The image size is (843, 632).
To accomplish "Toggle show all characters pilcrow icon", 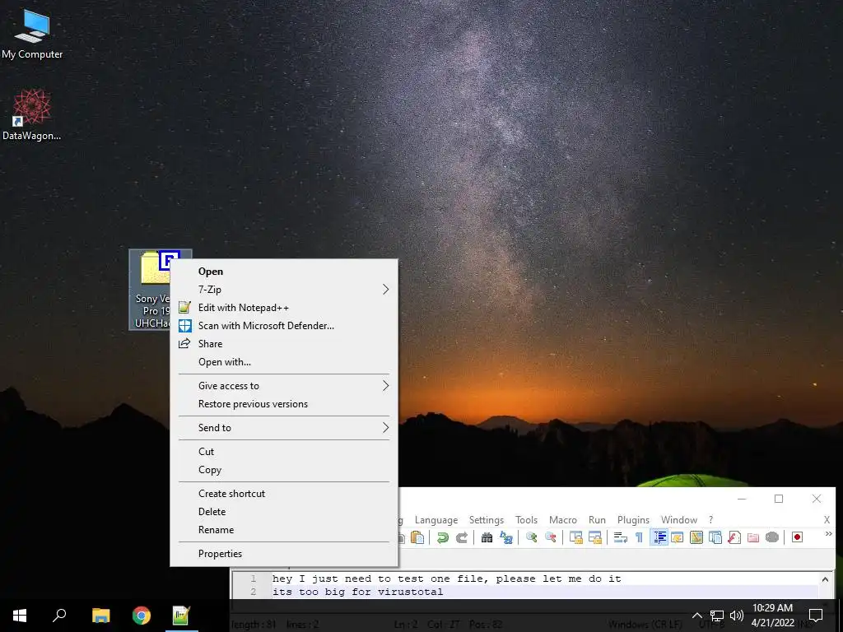I will tap(639, 537).
